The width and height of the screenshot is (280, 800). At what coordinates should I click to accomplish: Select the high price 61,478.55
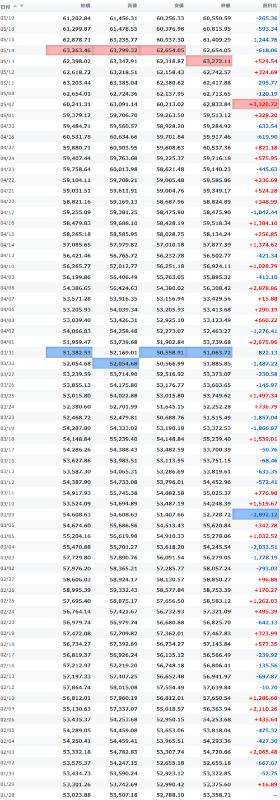123,29
